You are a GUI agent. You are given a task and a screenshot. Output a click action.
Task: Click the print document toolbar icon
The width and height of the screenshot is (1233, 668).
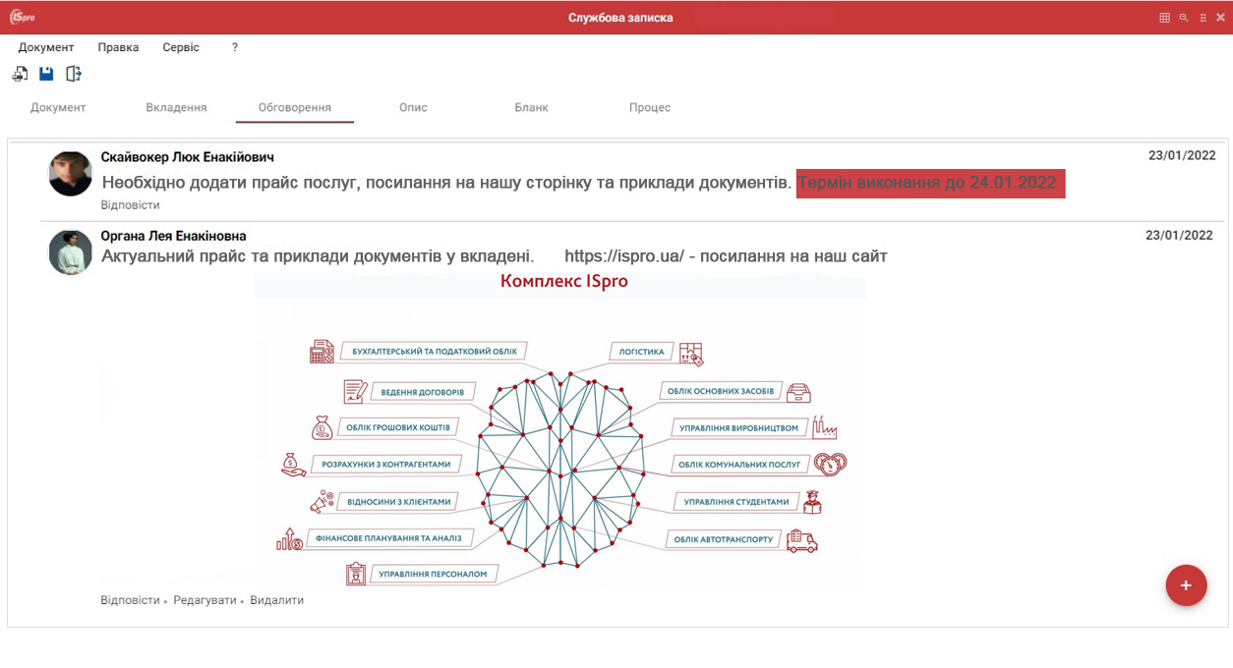(20, 74)
